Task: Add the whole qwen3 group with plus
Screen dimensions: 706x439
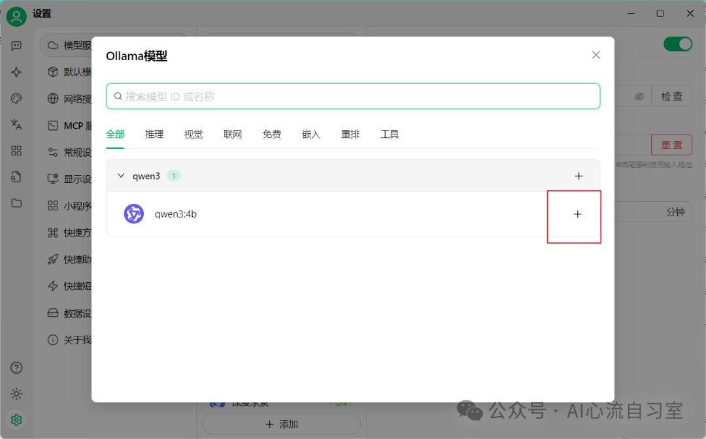Action: pyautogui.click(x=579, y=176)
